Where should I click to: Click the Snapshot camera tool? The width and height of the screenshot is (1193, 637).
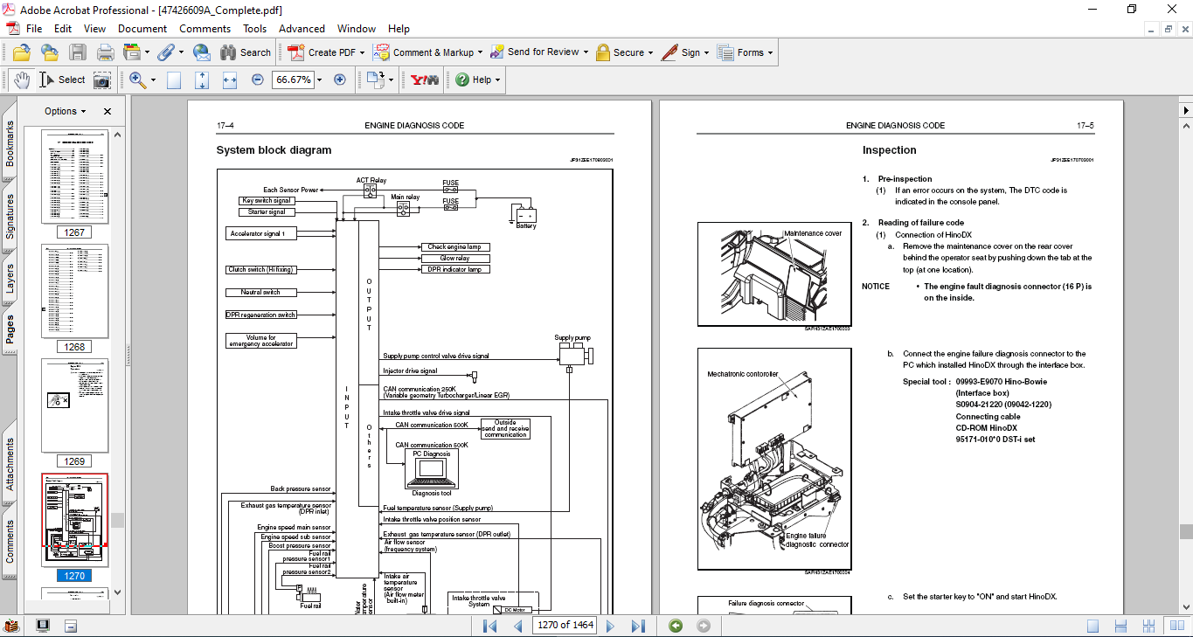(102, 80)
